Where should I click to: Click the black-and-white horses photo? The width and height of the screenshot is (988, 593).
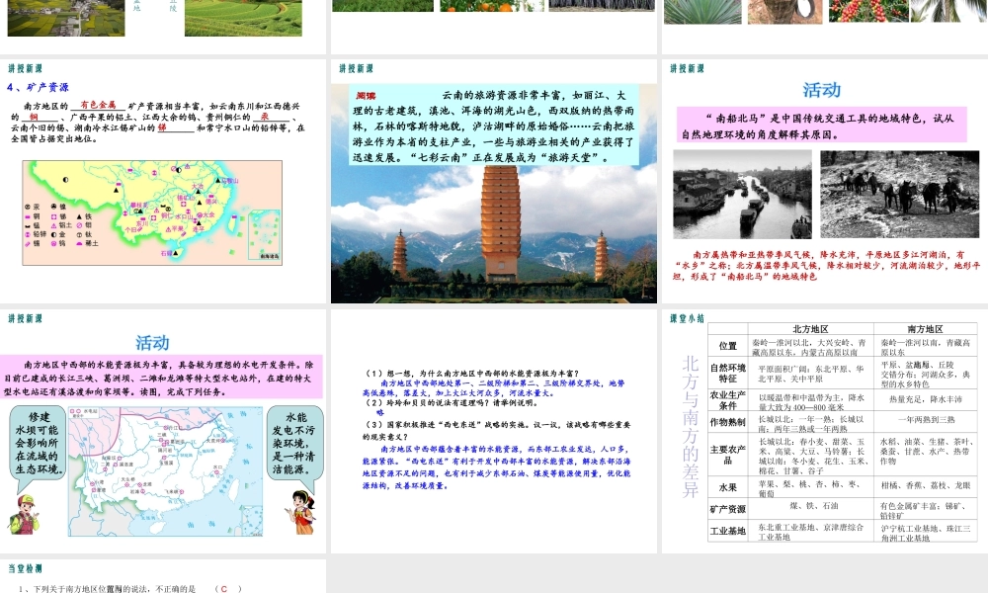coord(900,194)
